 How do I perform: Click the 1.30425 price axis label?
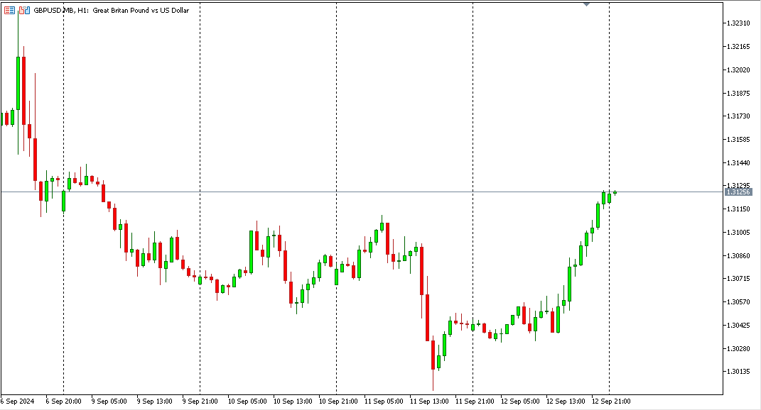click(x=738, y=325)
